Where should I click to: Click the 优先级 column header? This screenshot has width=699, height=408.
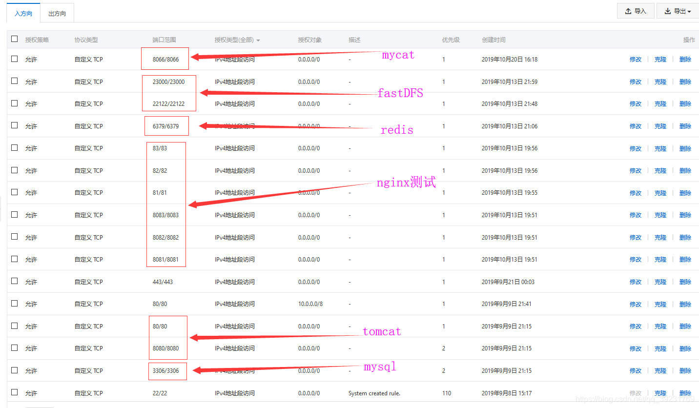pos(451,40)
